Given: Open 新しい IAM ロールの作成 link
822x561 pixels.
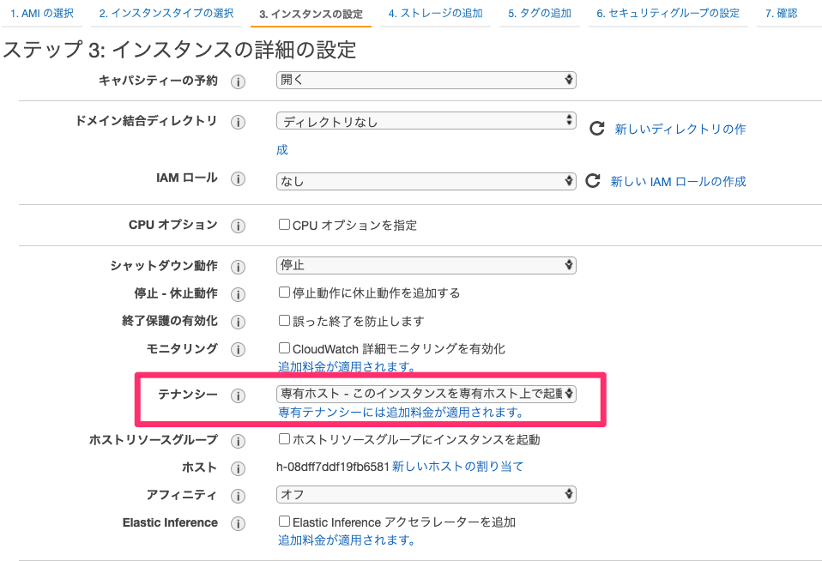Looking at the screenshot, I should pyautogui.click(x=677, y=181).
